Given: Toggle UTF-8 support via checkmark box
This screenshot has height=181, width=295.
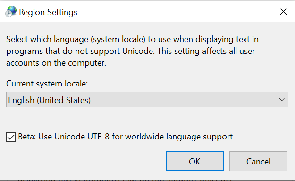Looking at the screenshot, I should point(11,137).
